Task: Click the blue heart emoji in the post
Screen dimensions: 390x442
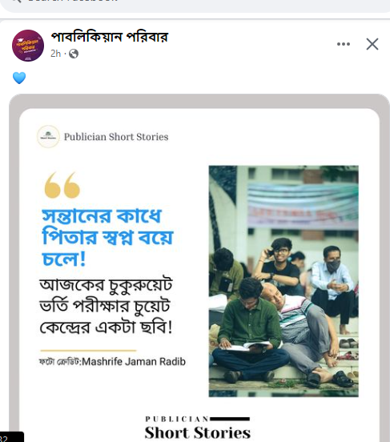Action: click(x=19, y=78)
